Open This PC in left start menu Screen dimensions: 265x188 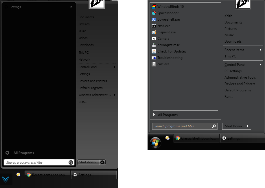tap(84, 53)
